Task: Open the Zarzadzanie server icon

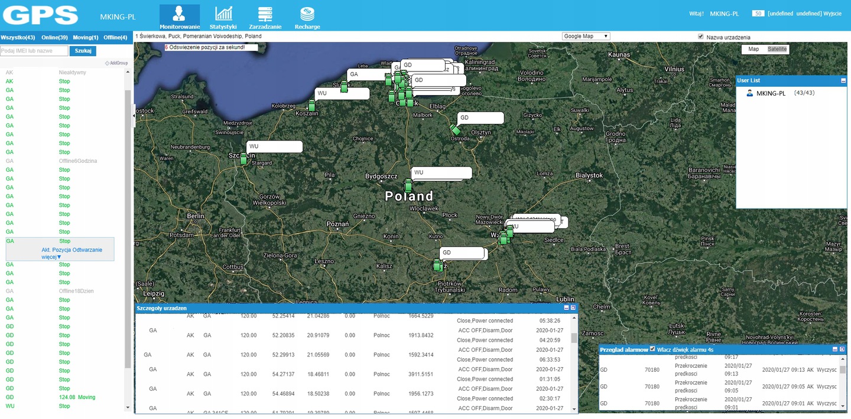Action: [x=265, y=14]
